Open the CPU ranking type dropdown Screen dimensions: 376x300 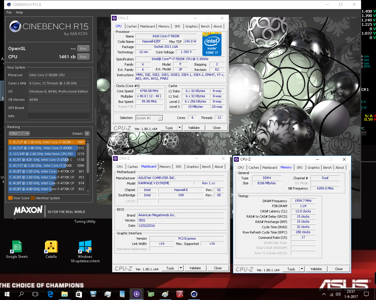tap(19, 134)
